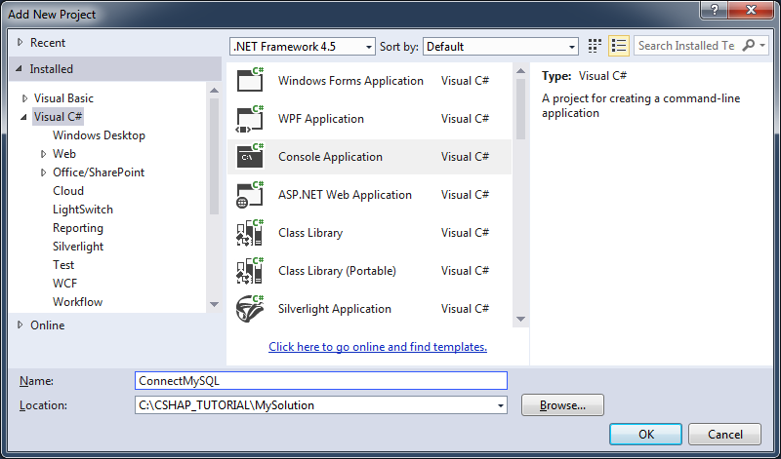Viewport: 781px width, 459px height.
Task: Select the Reporting category
Action: click(78, 228)
